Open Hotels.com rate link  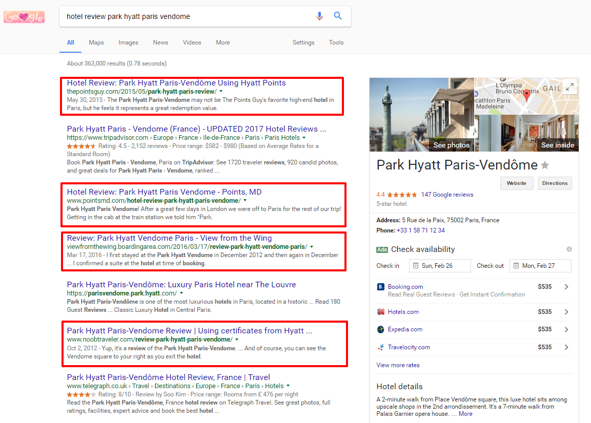(x=403, y=312)
